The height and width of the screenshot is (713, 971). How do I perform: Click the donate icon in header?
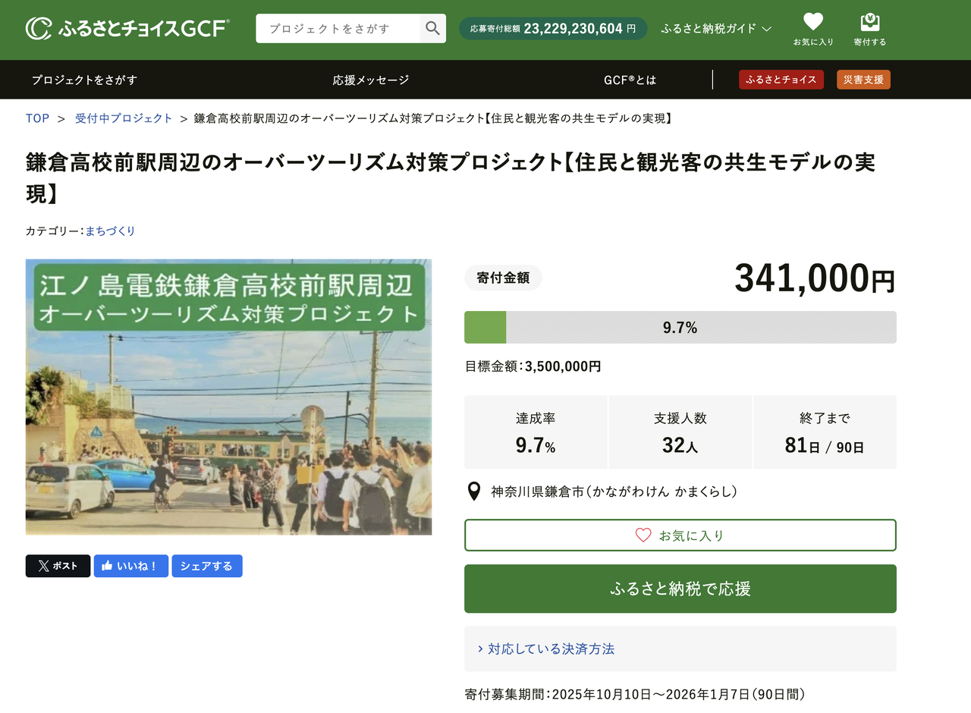pyautogui.click(x=869, y=23)
